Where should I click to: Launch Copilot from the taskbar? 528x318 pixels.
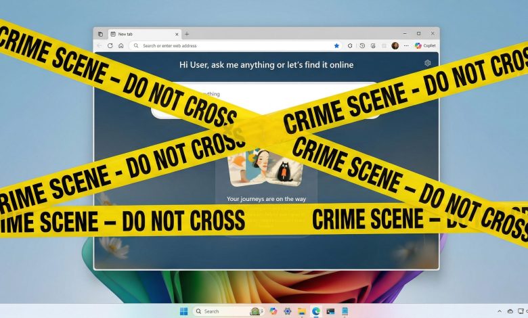tap(273, 311)
